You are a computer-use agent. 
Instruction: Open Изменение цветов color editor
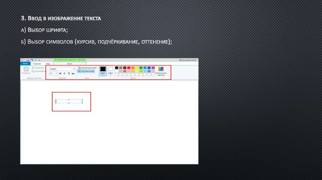pos(161,71)
